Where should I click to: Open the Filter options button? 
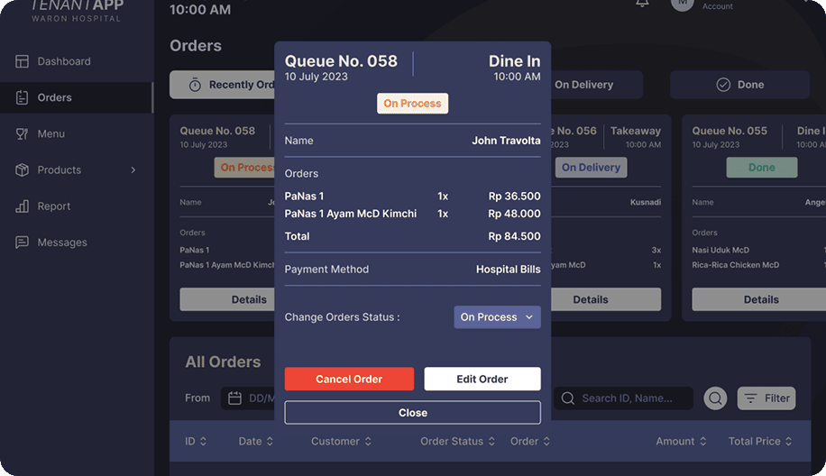tap(766, 398)
